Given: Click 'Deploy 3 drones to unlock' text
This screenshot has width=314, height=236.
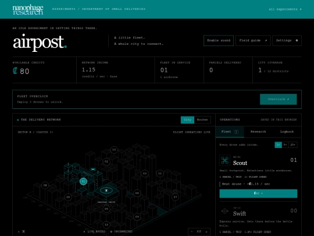Looking at the screenshot, I should click(x=40, y=102).
